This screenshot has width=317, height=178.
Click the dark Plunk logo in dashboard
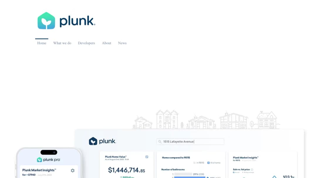[x=102, y=141]
